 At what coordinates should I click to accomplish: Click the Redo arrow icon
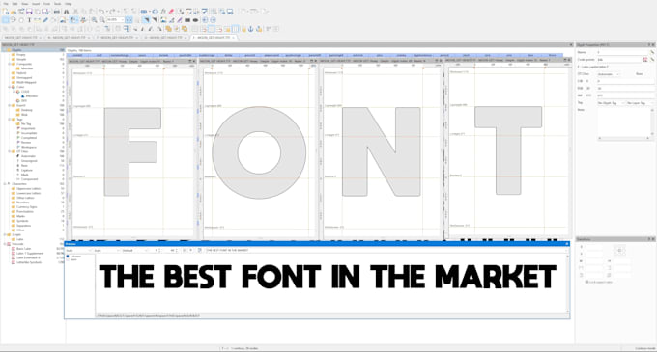[x=112, y=12]
